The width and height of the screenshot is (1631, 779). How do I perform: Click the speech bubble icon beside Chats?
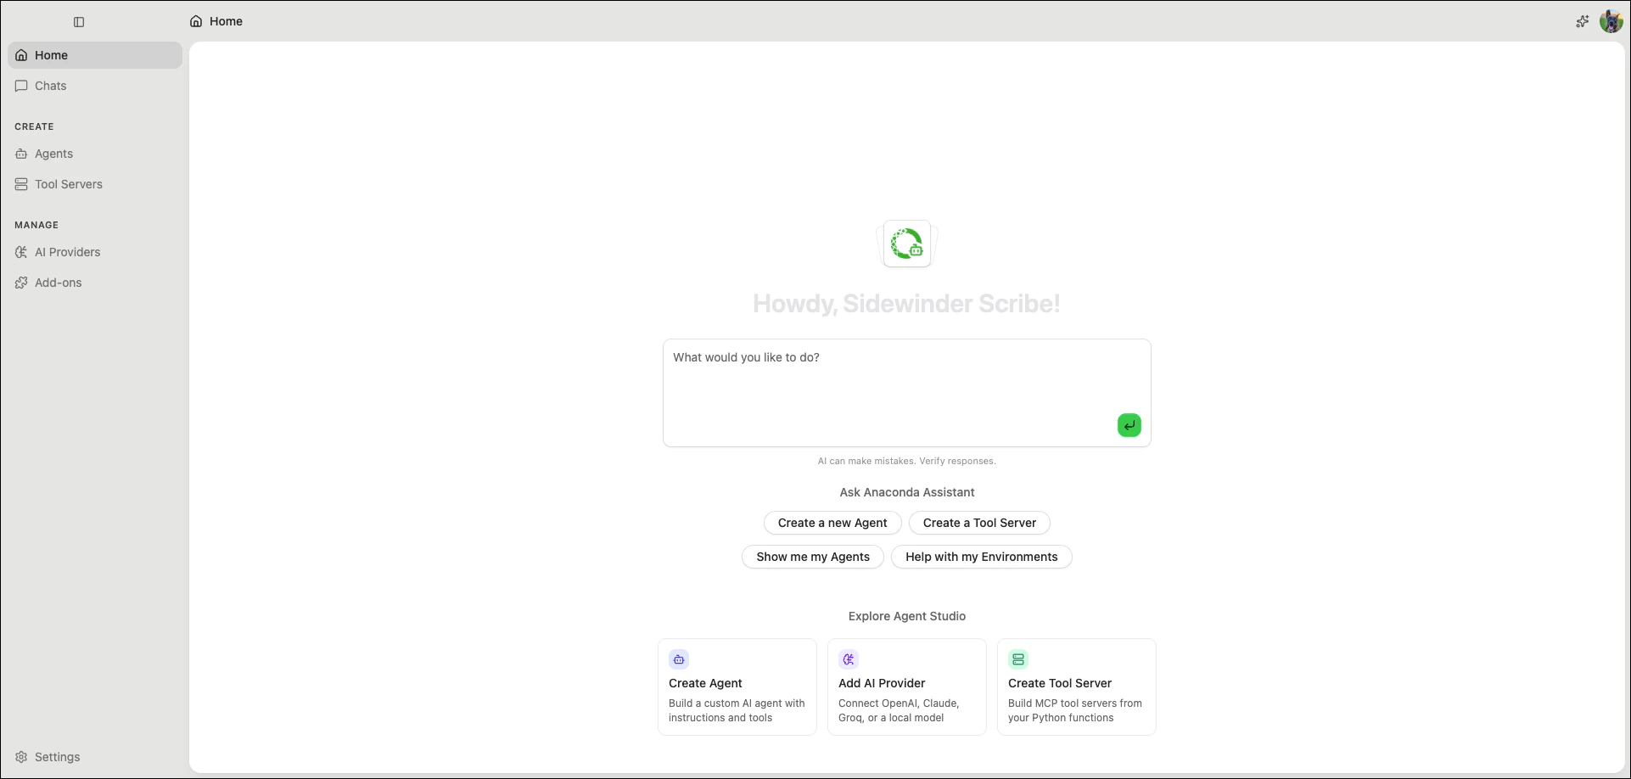click(21, 86)
